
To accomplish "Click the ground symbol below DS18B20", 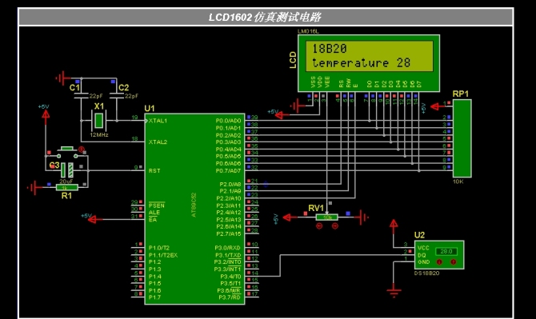I will tap(394, 292).
